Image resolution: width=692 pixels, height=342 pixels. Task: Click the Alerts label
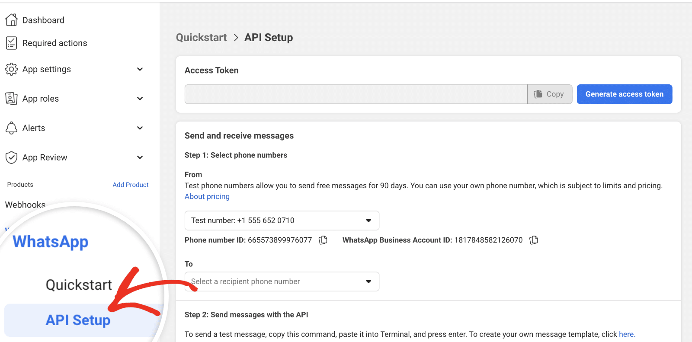(x=34, y=128)
